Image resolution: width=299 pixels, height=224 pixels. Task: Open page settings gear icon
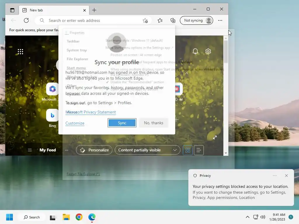(208, 51)
